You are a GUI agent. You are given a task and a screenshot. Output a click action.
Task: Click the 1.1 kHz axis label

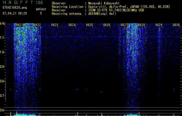(2, 38)
